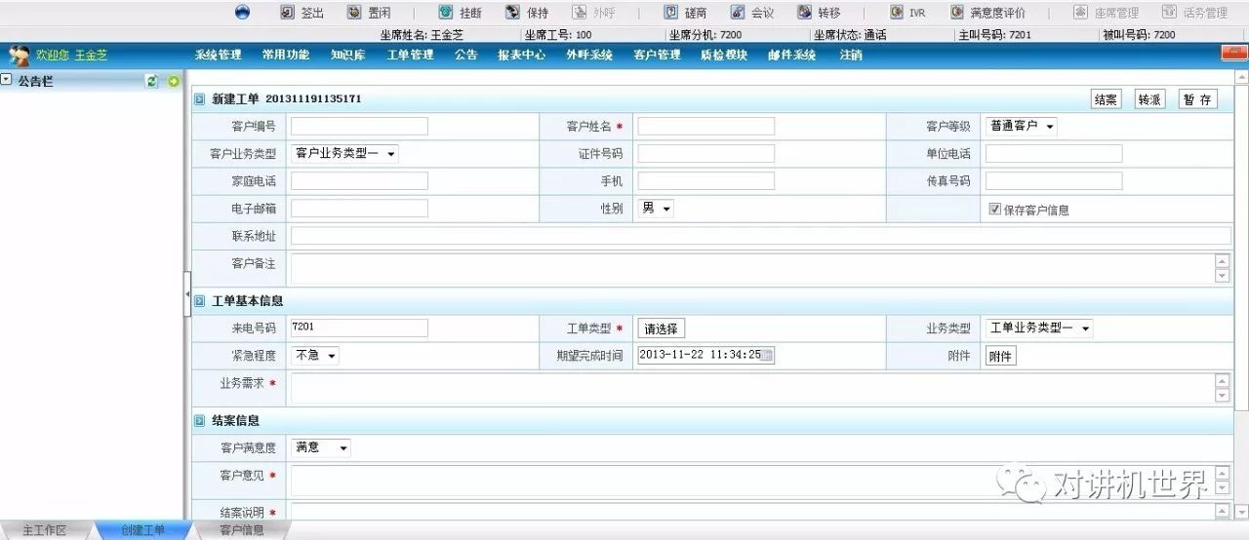Toggle the 保存客户信息 checkbox
The height and width of the screenshot is (540, 1249).
coord(994,209)
